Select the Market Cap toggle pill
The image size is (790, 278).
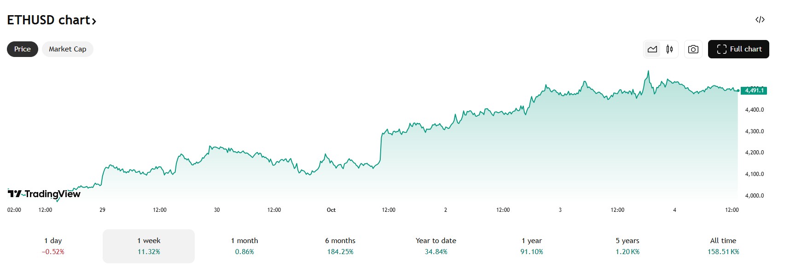(x=68, y=49)
